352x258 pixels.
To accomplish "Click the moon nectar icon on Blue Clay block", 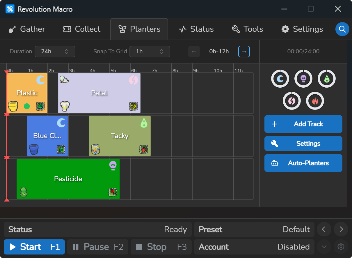I will click(x=61, y=123).
